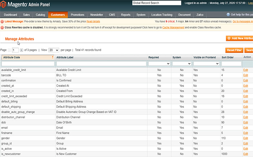This screenshot has height=157, width=253.
Task: Edit the barcode attribute
Action: point(245,75)
